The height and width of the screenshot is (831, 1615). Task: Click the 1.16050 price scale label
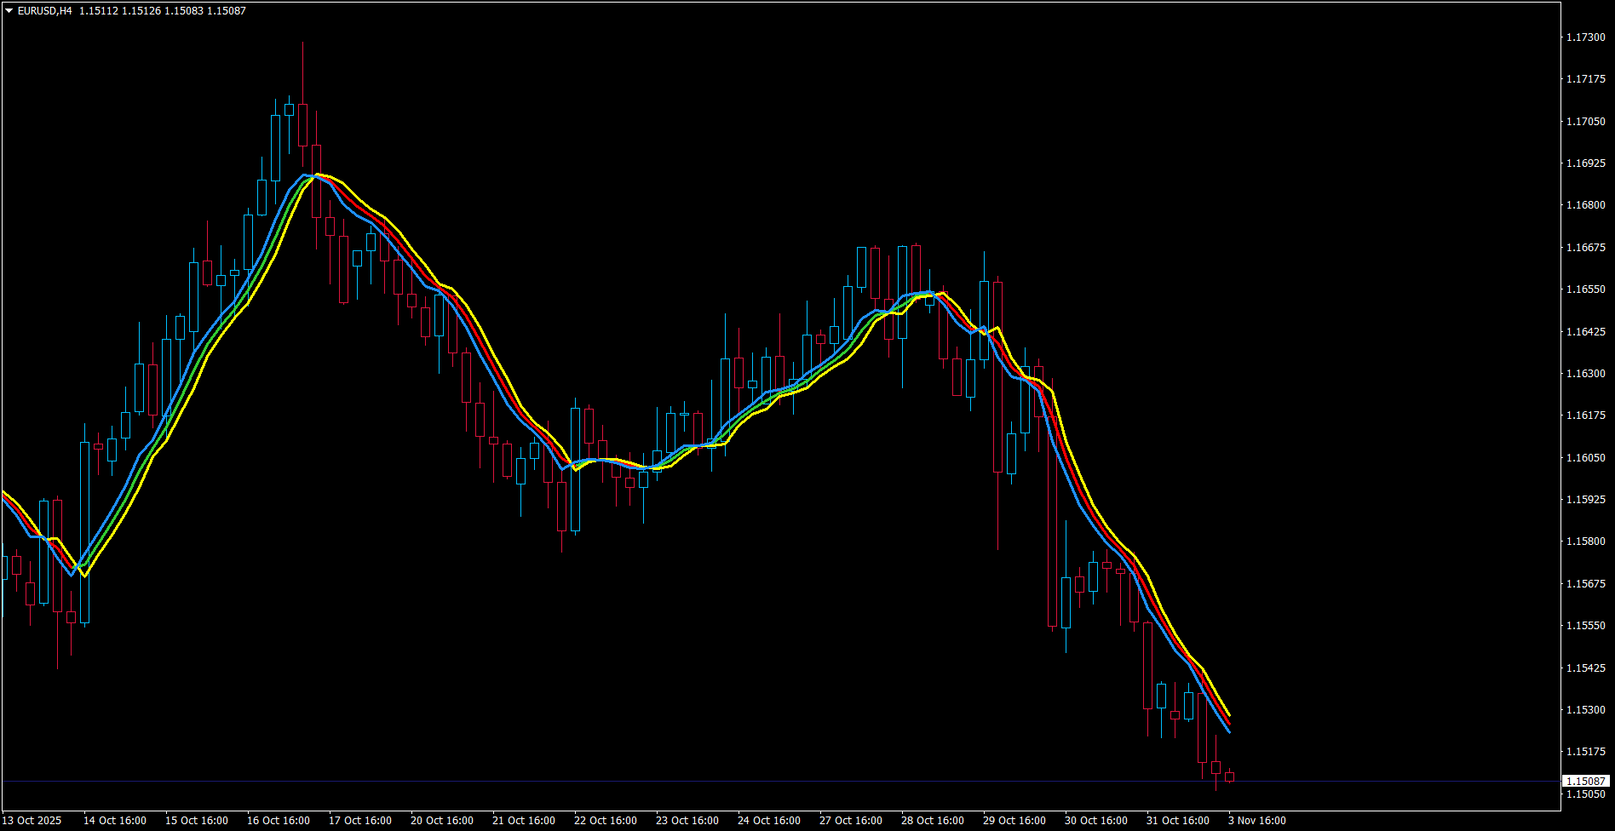point(1586,458)
